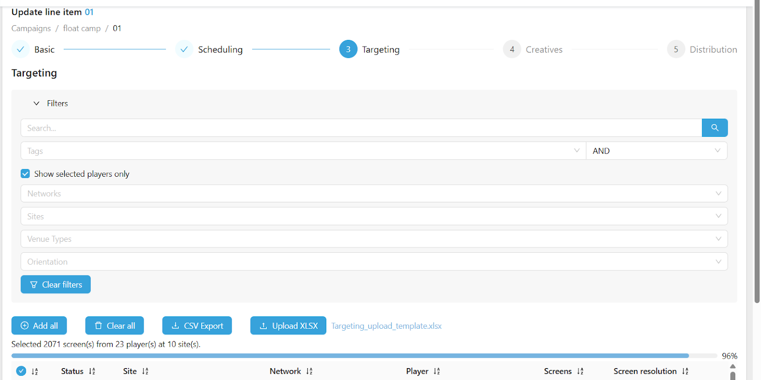Click sort icon beside select-all checkmark
Viewport: 761px width, 380px height.
(35, 371)
